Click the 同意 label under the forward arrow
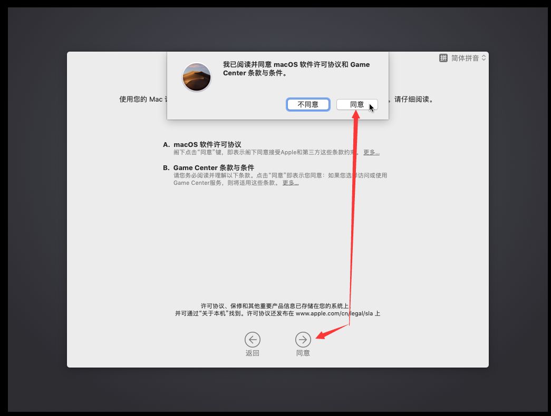 tap(303, 353)
